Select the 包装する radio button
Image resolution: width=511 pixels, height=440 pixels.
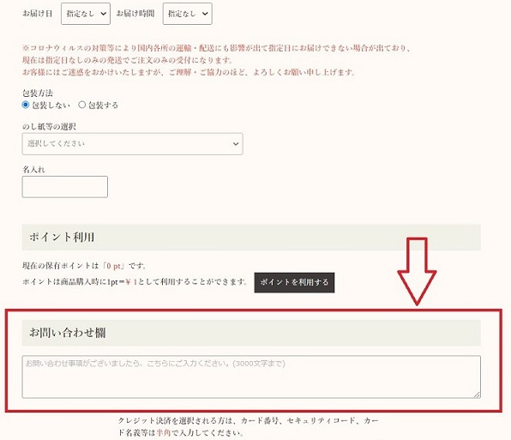tap(82, 105)
